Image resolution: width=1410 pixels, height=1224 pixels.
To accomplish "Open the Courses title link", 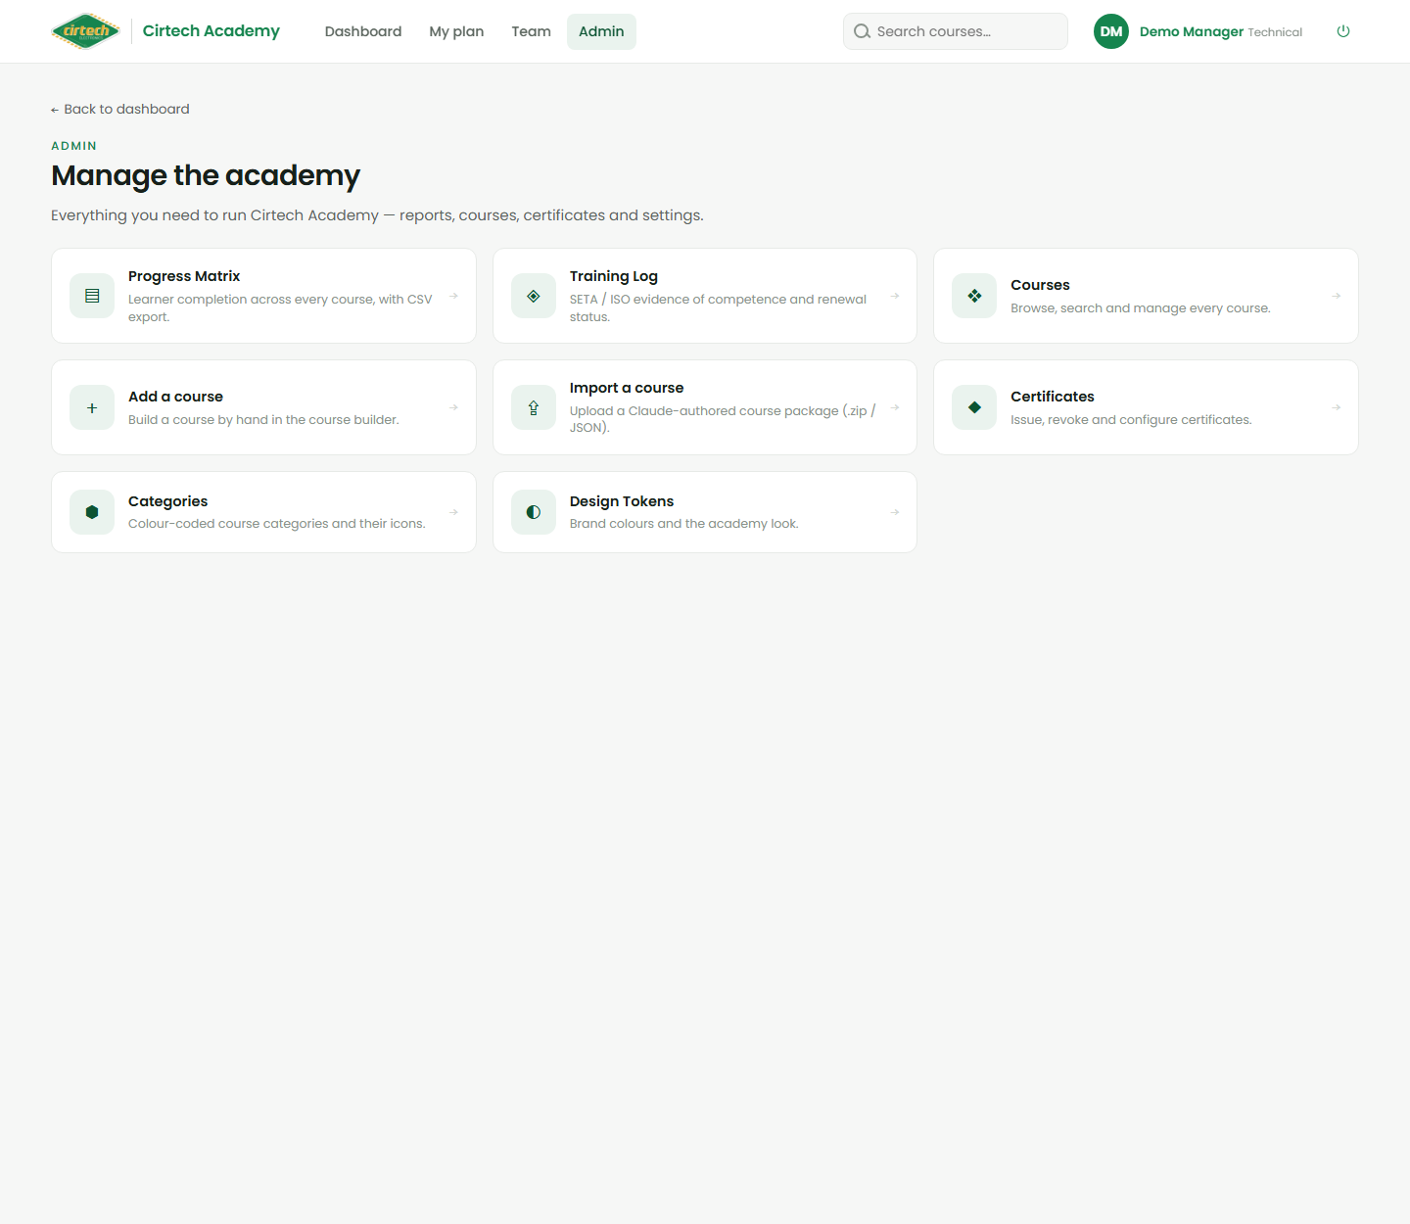I will (x=1040, y=285).
